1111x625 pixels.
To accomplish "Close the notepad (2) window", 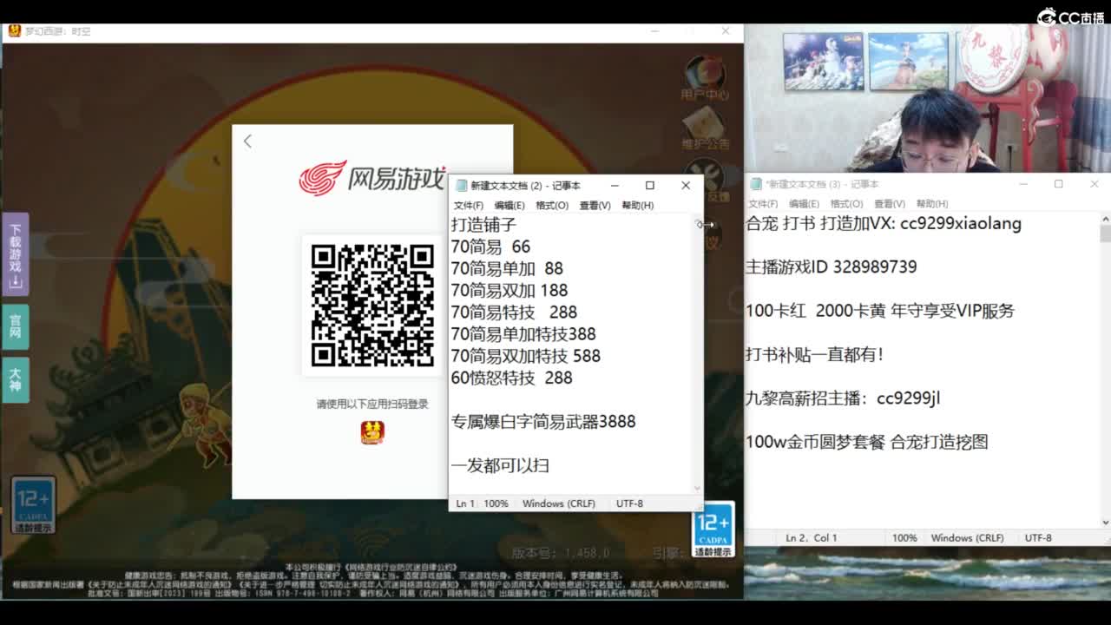I will coord(686,186).
